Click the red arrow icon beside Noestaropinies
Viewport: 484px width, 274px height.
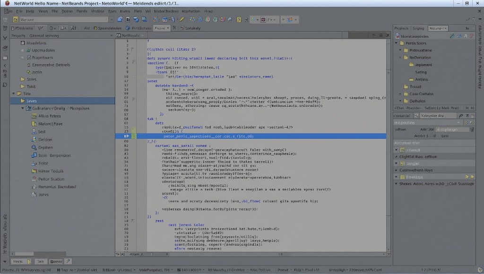coord(472,36)
